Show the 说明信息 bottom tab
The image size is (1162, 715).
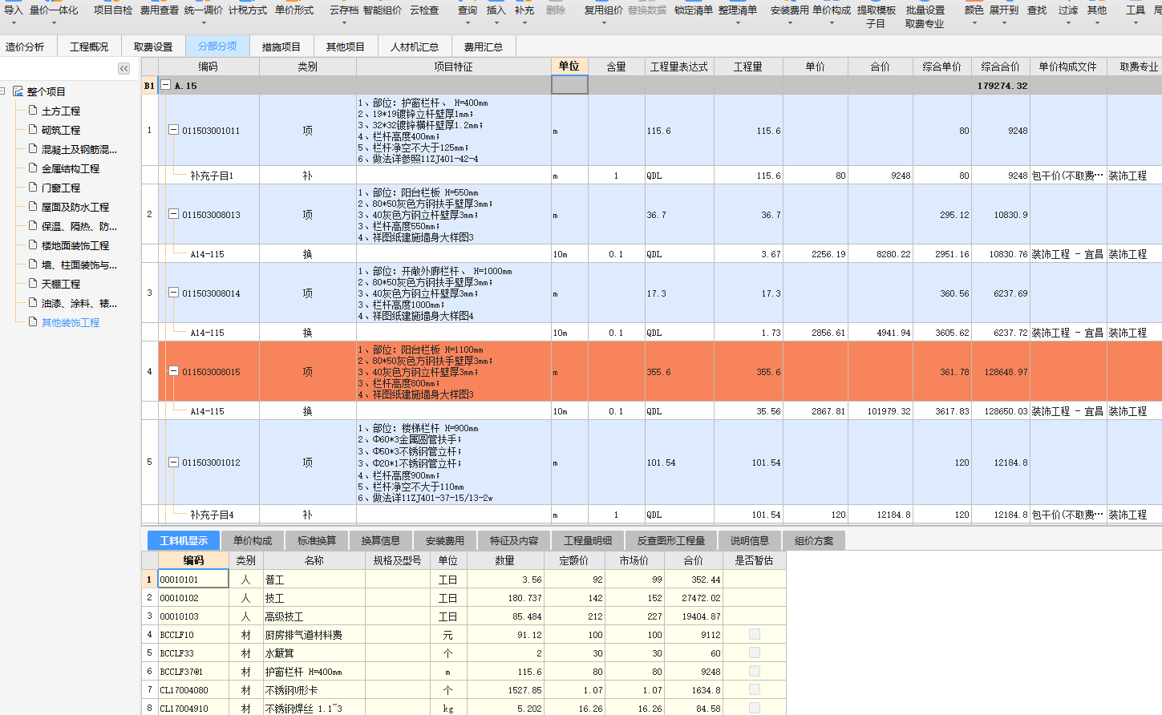(x=750, y=540)
